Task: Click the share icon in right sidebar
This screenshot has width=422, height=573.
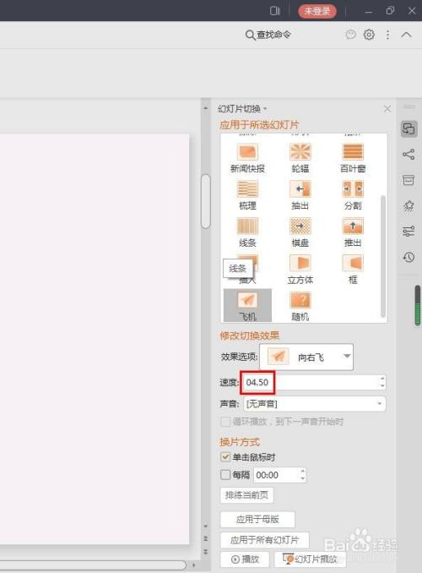Action: click(408, 154)
